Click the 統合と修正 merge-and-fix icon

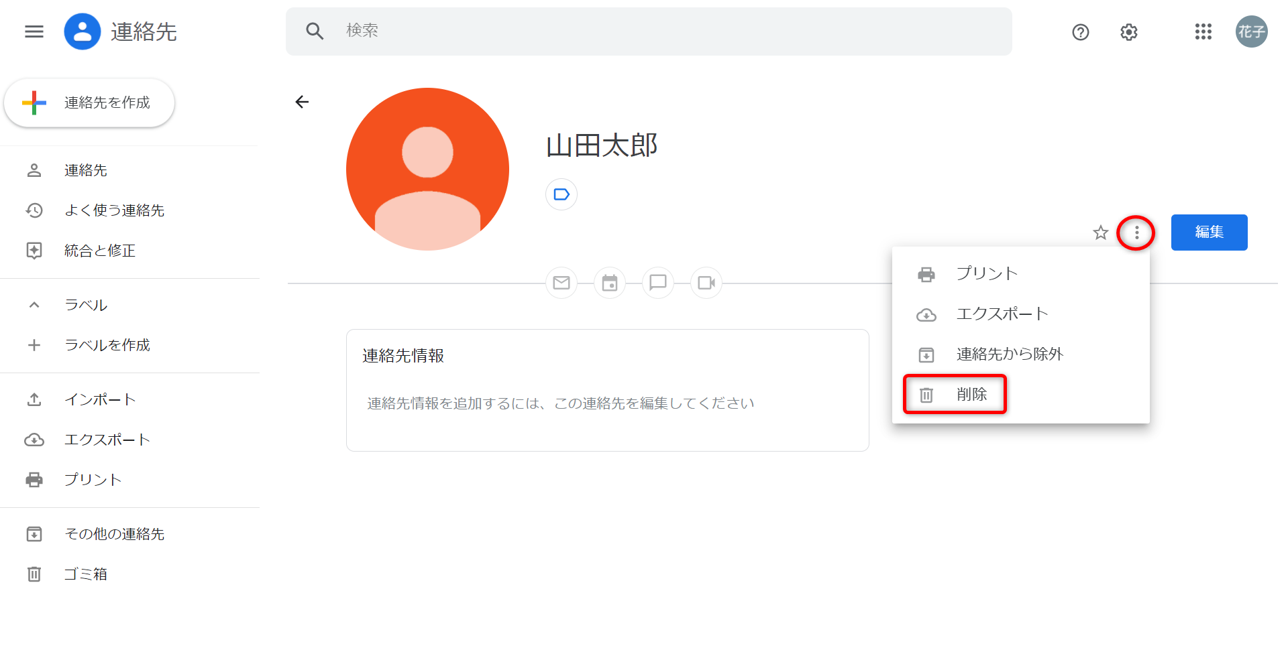tap(34, 251)
